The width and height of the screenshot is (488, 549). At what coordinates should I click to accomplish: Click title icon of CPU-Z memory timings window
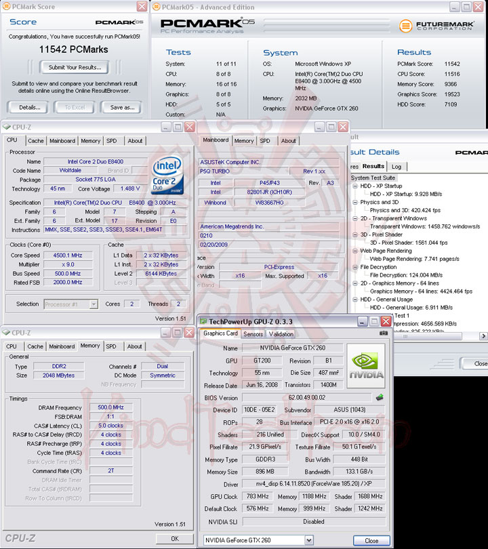tap(6, 332)
